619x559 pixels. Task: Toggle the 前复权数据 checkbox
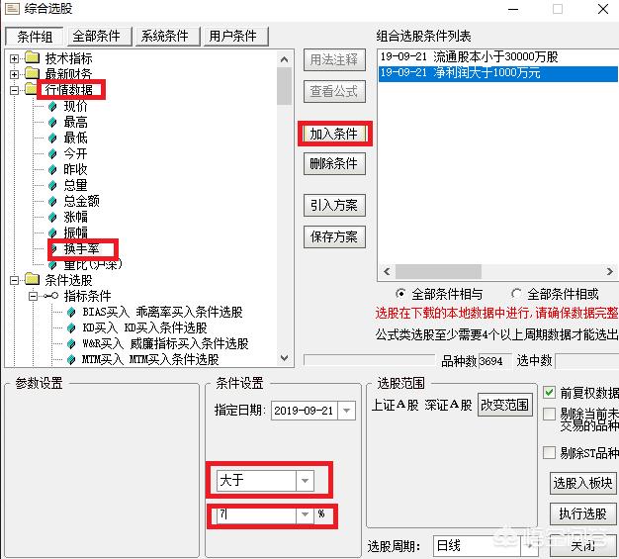coord(550,393)
